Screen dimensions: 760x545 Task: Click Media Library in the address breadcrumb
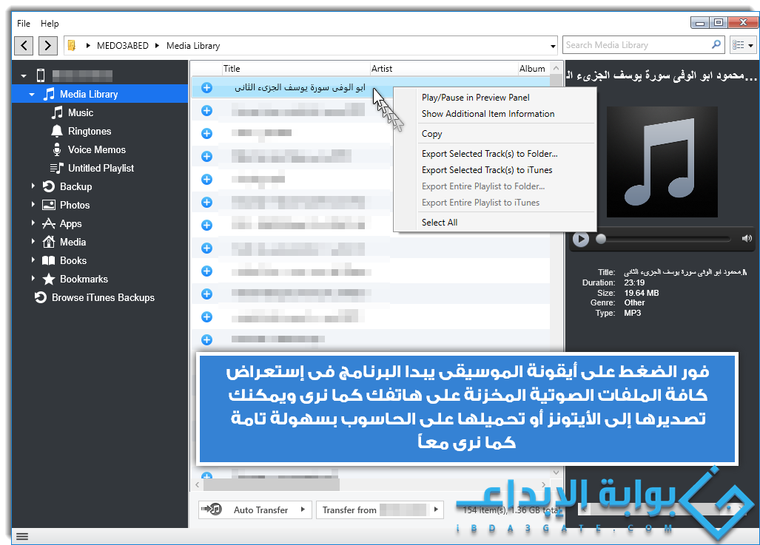(193, 46)
